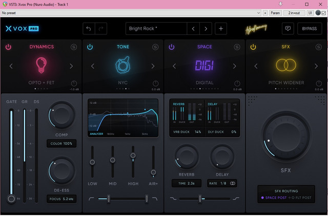Click the large SFX amount knob
The image size is (328, 216).
tap(286, 136)
